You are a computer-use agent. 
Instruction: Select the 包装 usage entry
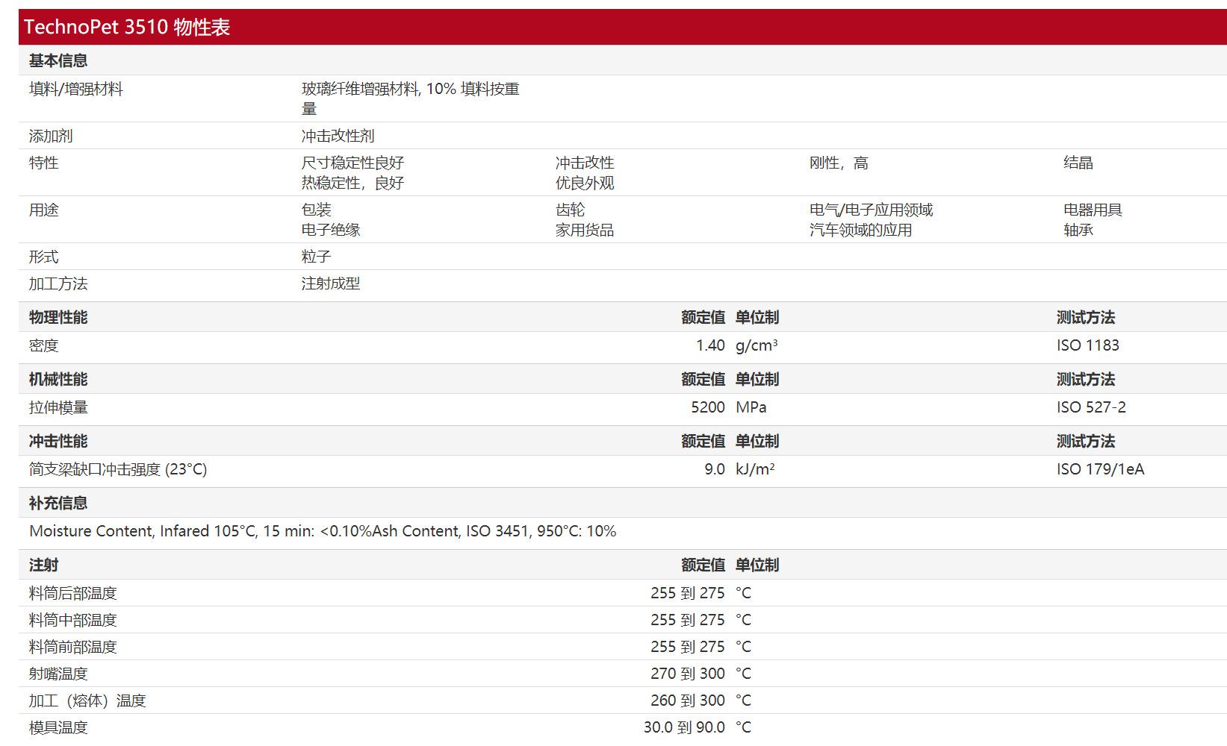(x=317, y=210)
